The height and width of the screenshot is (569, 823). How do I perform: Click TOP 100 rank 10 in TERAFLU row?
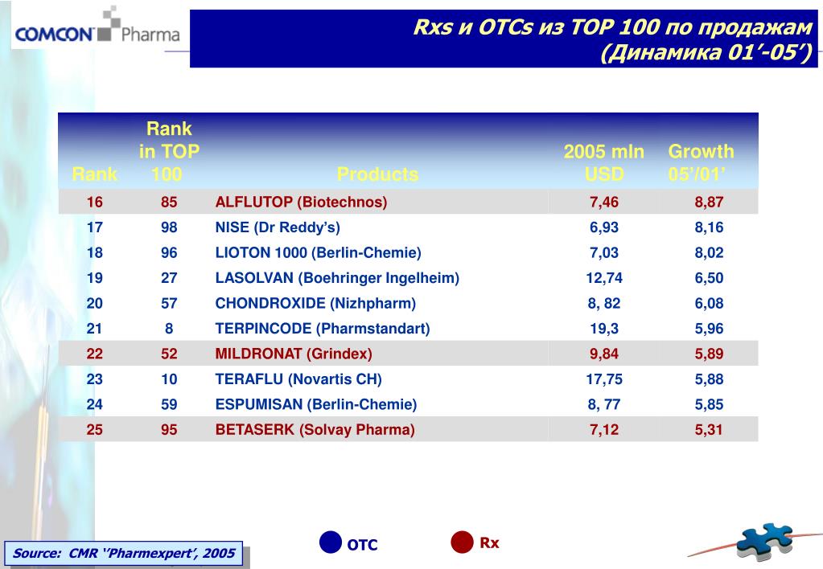(x=169, y=379)
